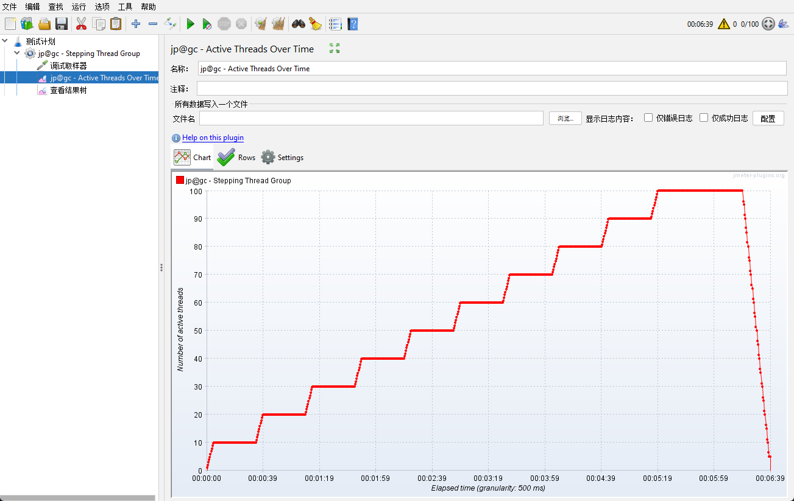Select 调试取样器 in the tree

68,66
